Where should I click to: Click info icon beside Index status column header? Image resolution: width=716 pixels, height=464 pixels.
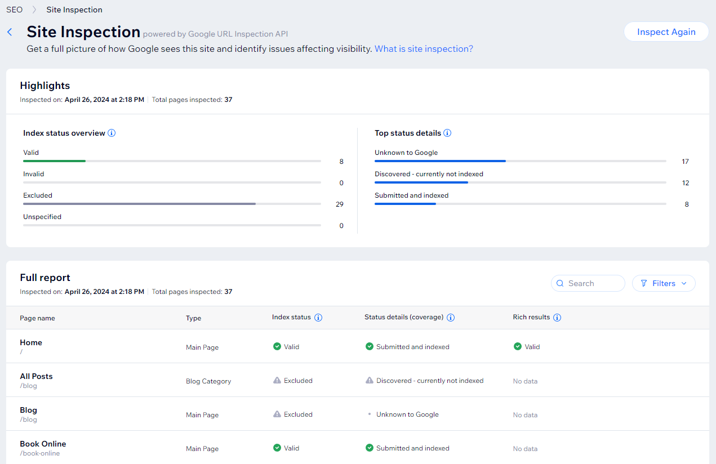(x=318, y=318)
